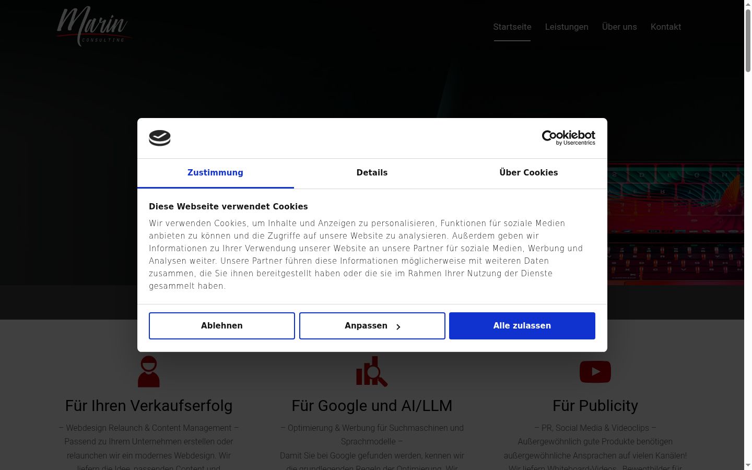
Task: Open the Über uns page
Action: pos(619,27)
